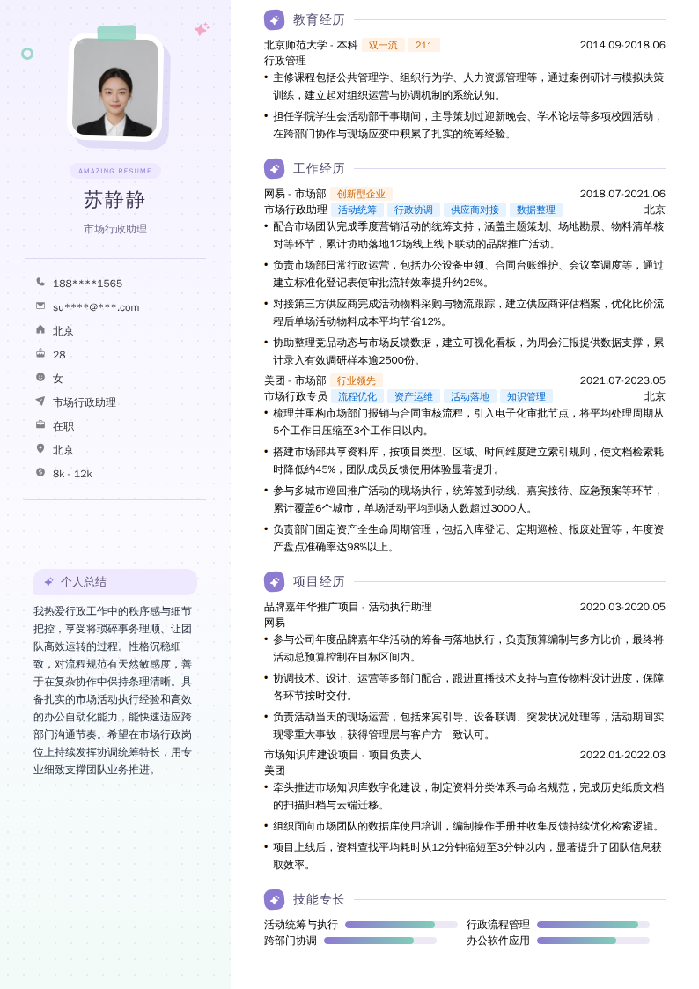Click the 北京师范大学 - 本科 text
The image size is (699, 989).
coord(311,45)
